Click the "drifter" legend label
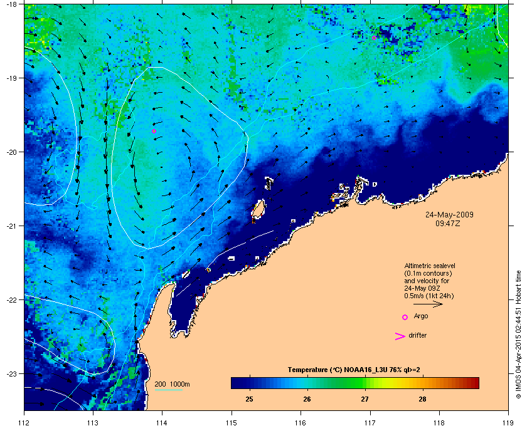 [x=418, y=335]
